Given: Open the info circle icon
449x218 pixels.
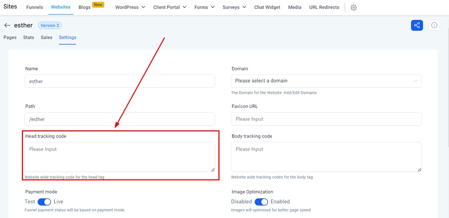Looking at the screenshot, I should pos(434,25).
